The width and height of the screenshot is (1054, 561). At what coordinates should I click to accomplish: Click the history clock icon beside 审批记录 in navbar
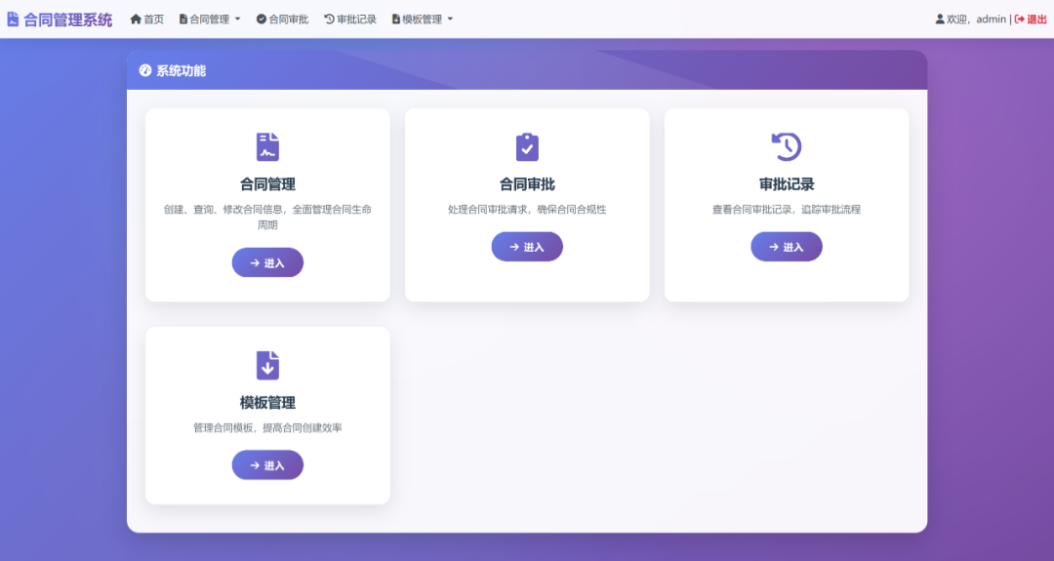[329, 19]
